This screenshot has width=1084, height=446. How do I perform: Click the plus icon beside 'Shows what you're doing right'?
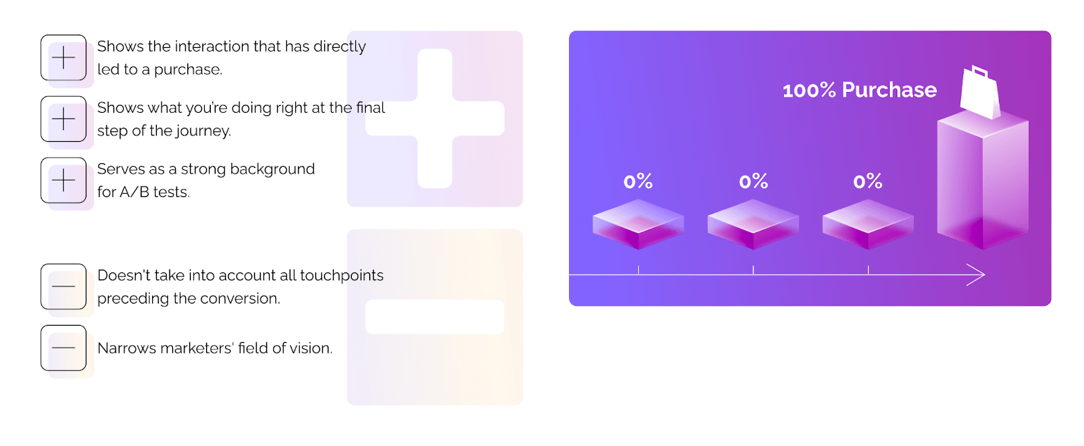[x=64, y=119]
